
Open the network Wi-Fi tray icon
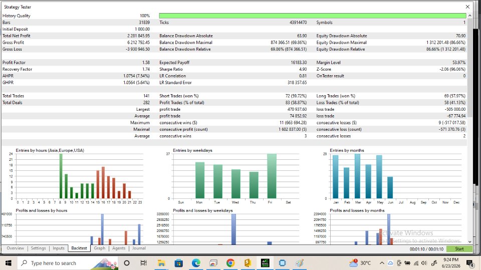click(x=416, y=263)
